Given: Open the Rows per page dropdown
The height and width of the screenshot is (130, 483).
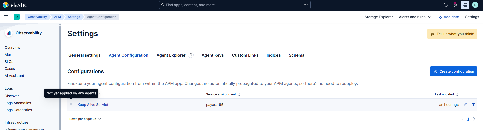Looking at the screenshot, I should pyautogui.click(x=85, y=119).
